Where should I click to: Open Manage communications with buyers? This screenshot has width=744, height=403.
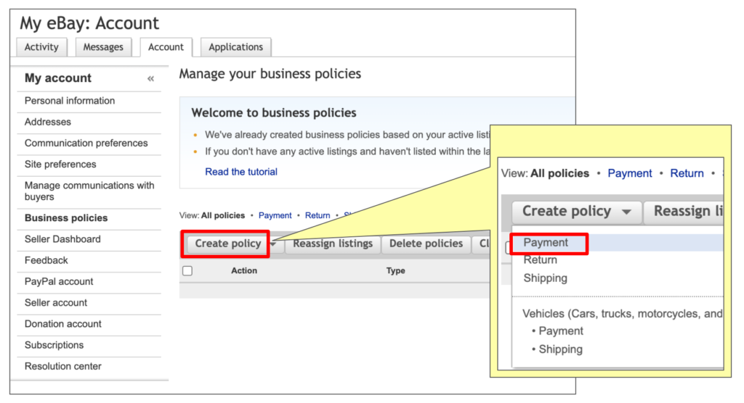[x=89, y=191]
